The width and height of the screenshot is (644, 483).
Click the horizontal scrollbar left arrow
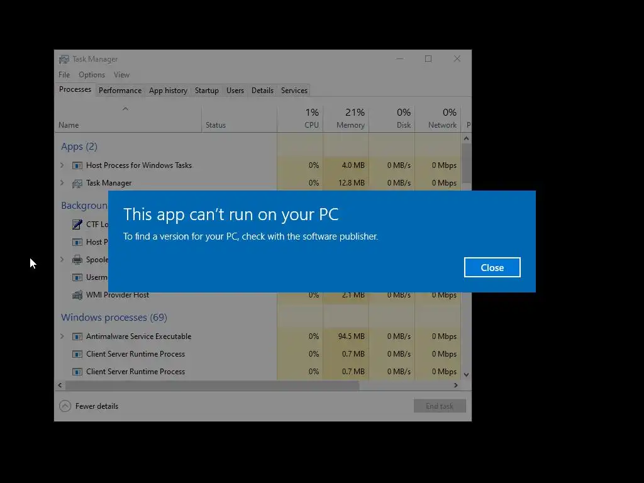point(60,386)
